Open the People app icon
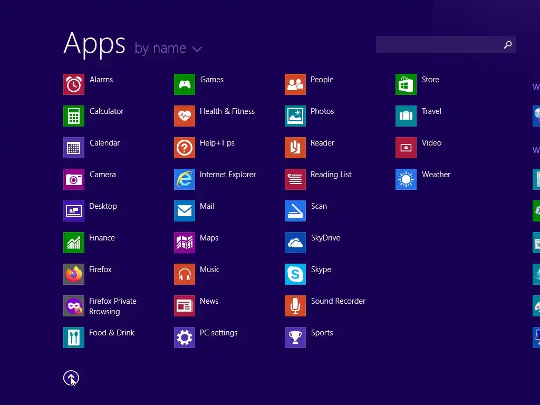This screenshot has height=405, width=540. 295,84
